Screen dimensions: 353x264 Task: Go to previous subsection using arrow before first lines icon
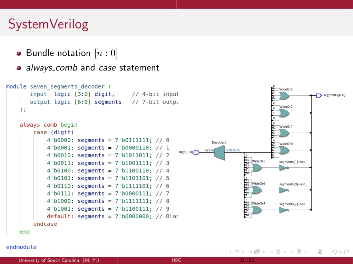click(271, 252)
